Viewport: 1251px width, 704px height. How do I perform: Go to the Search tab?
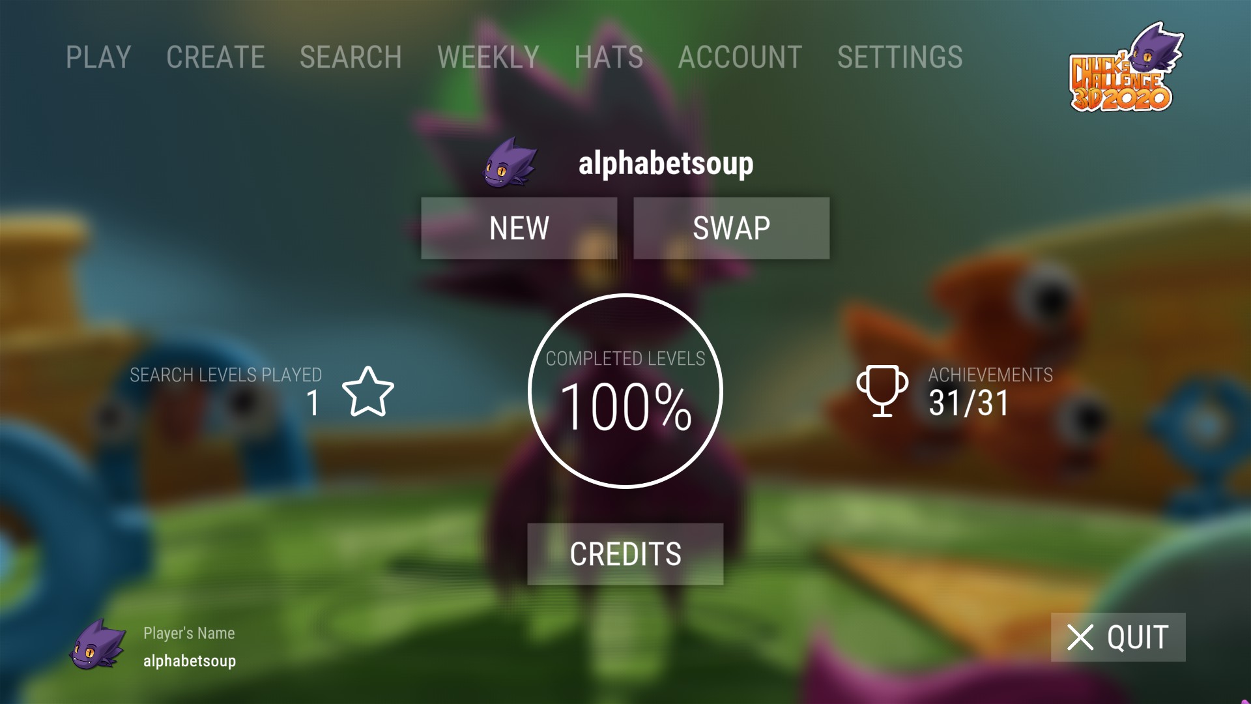point(351,57)
